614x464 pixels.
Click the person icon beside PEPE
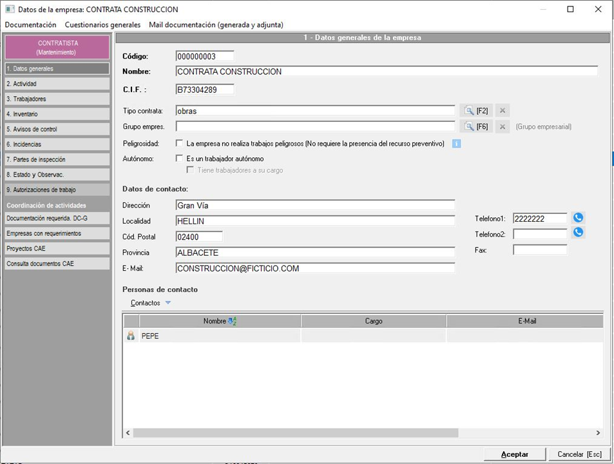[x=131, y=336]
